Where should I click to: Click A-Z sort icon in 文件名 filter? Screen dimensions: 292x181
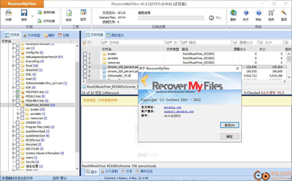click(x=104, y=42)
